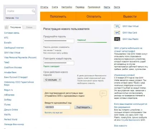Viewport: 152px width, 129px height.
Task: Open the Деньги Online link
Action: coord(11,110)
